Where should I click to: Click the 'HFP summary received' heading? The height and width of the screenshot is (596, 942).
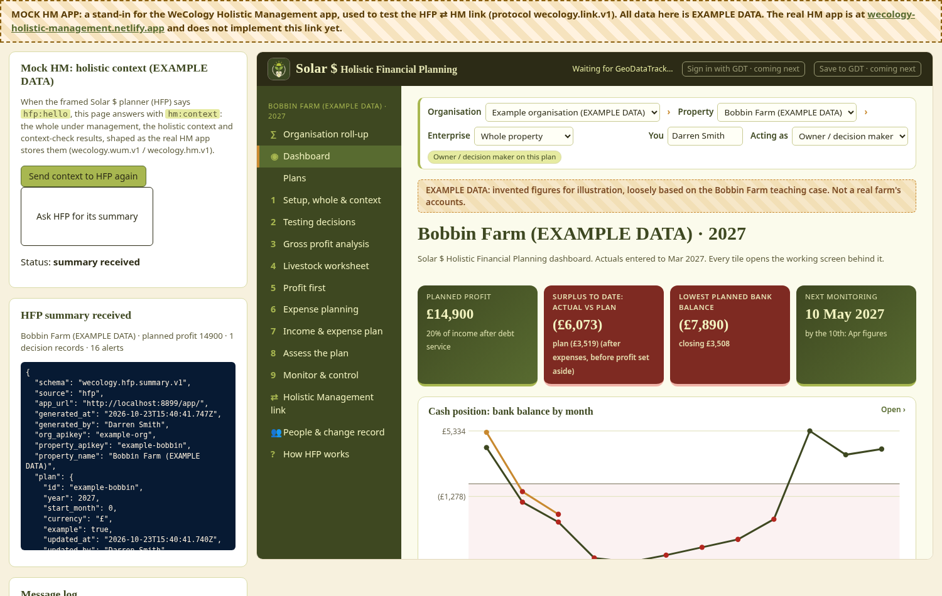pyautogui.click(x=76, y=315)
